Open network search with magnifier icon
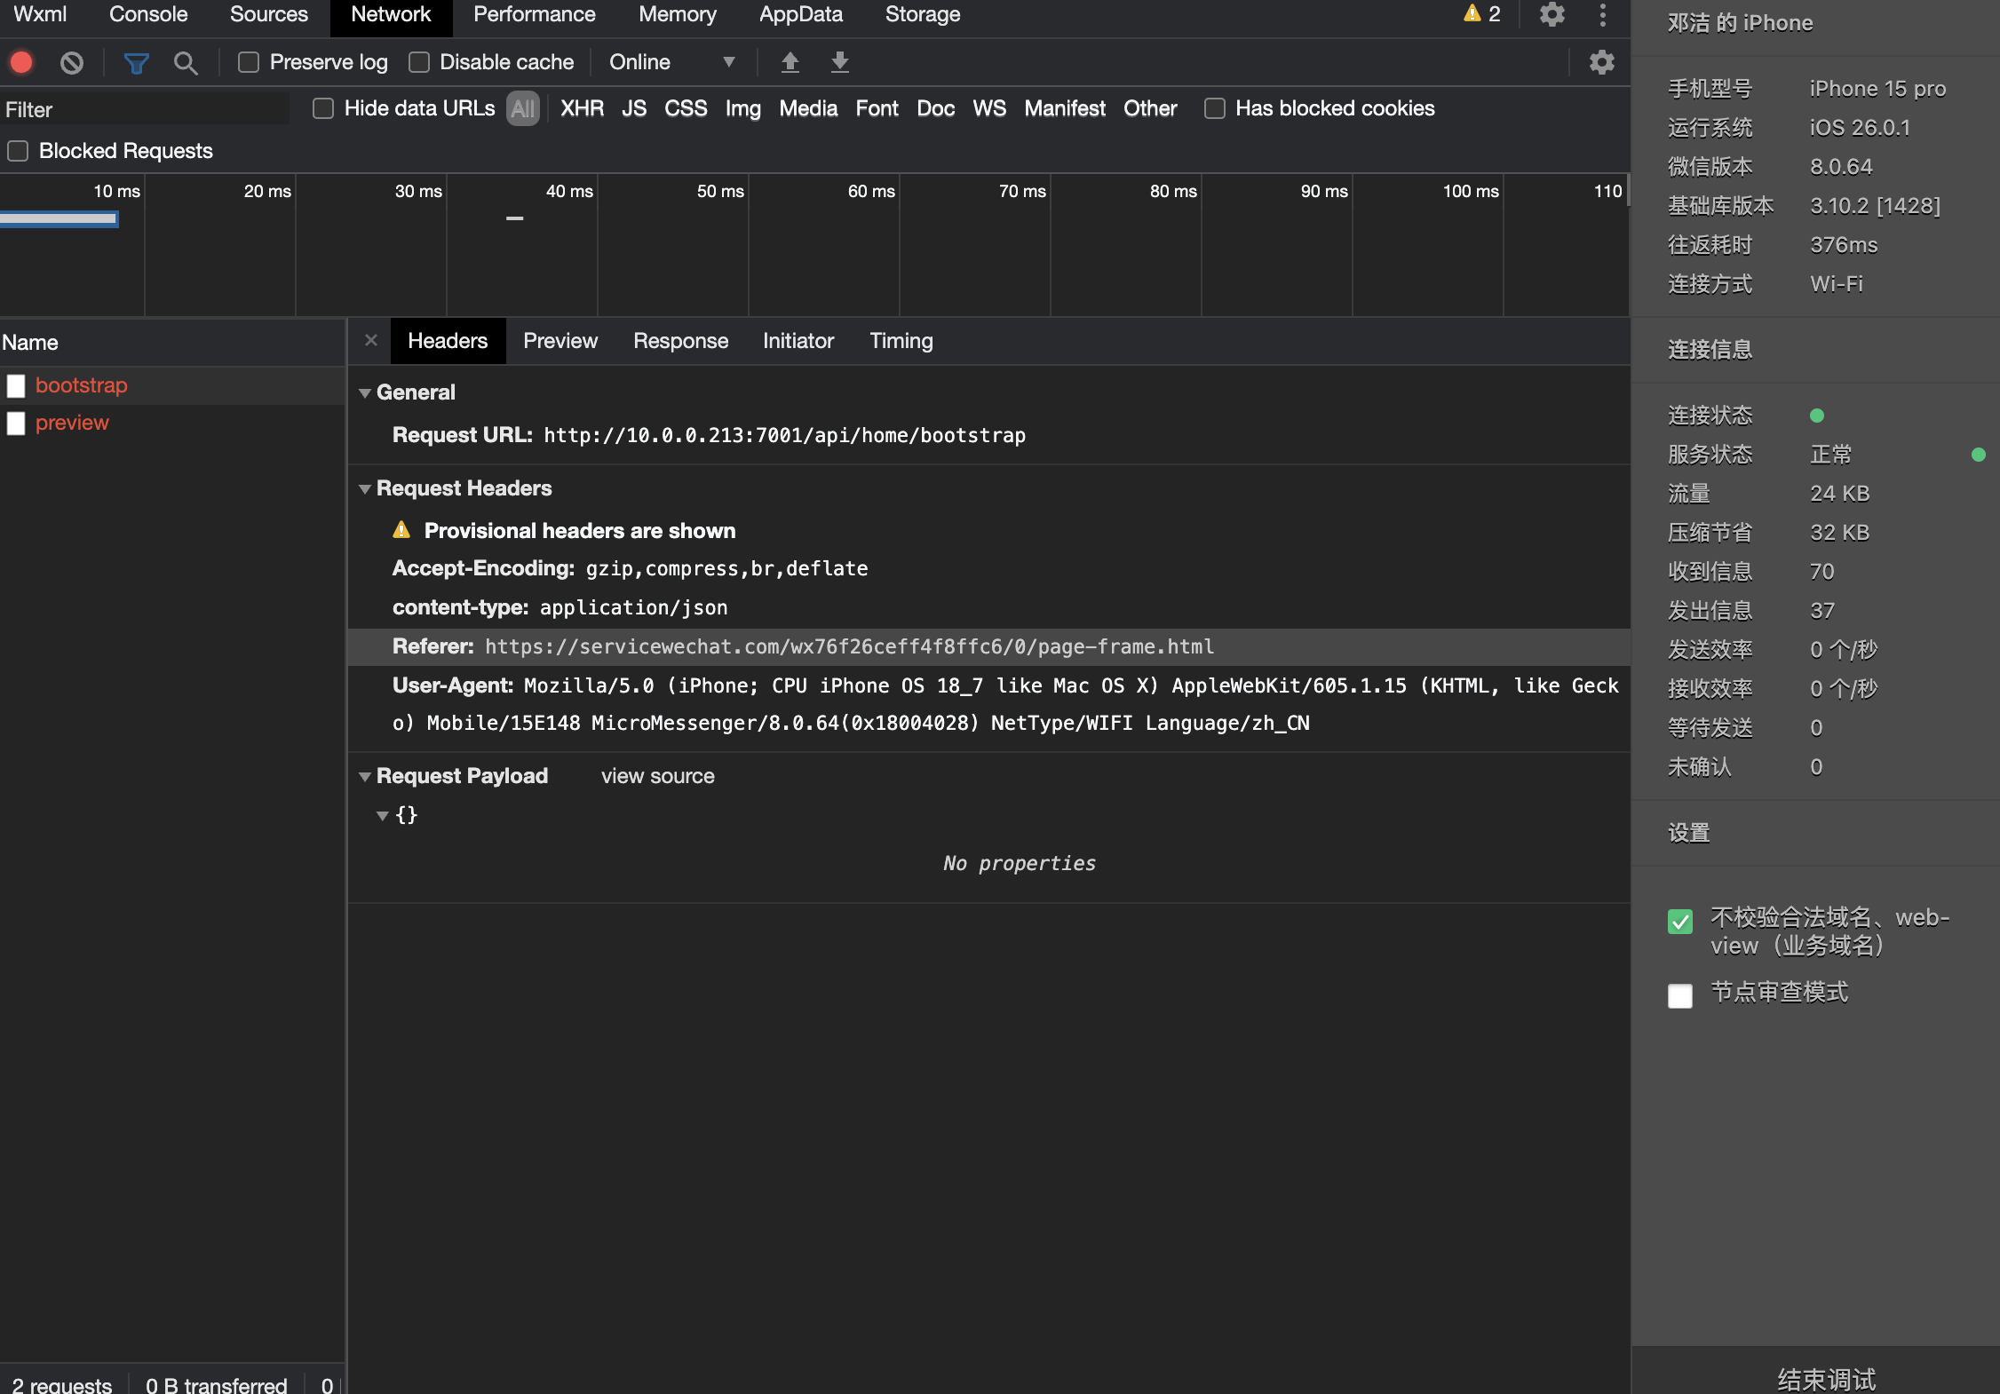Viewport: 2000px width, 1394px height. [x=186, y=62]
